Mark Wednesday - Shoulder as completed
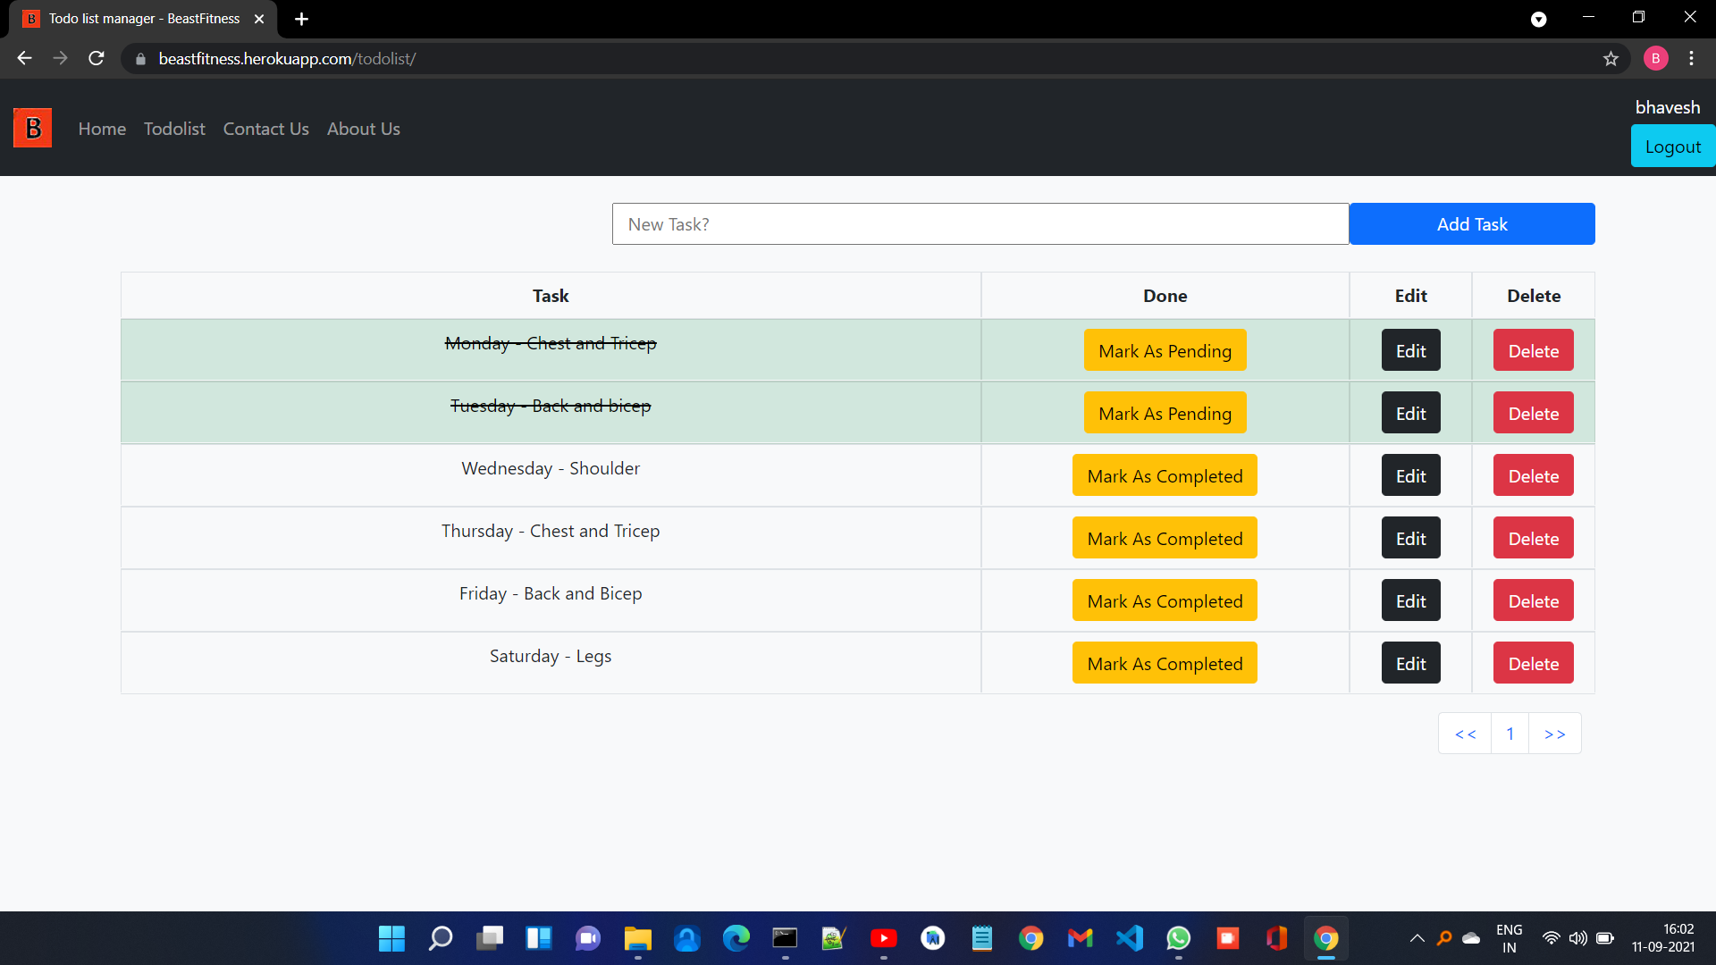Viewport: 1716px width, 965px height. pyautogui.click(x=1165, y=475)
